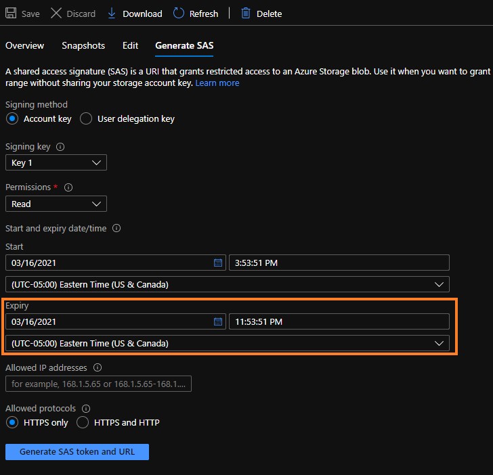493x475 pixels.
Task: Show info for Allowed IP addresses
Action: point(98,367)
